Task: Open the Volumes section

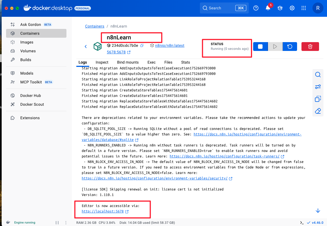Action: [x=36, y=51]
